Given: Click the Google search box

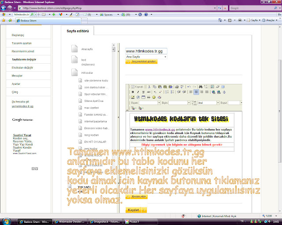Looking at the screenshot, I should (x=252, y=8).
